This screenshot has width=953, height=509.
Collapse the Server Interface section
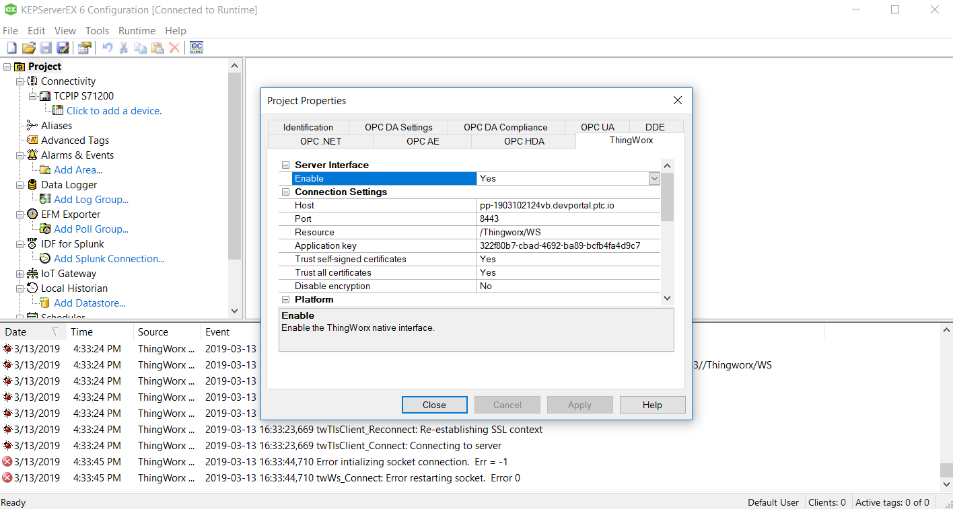[x=285, y=165]
